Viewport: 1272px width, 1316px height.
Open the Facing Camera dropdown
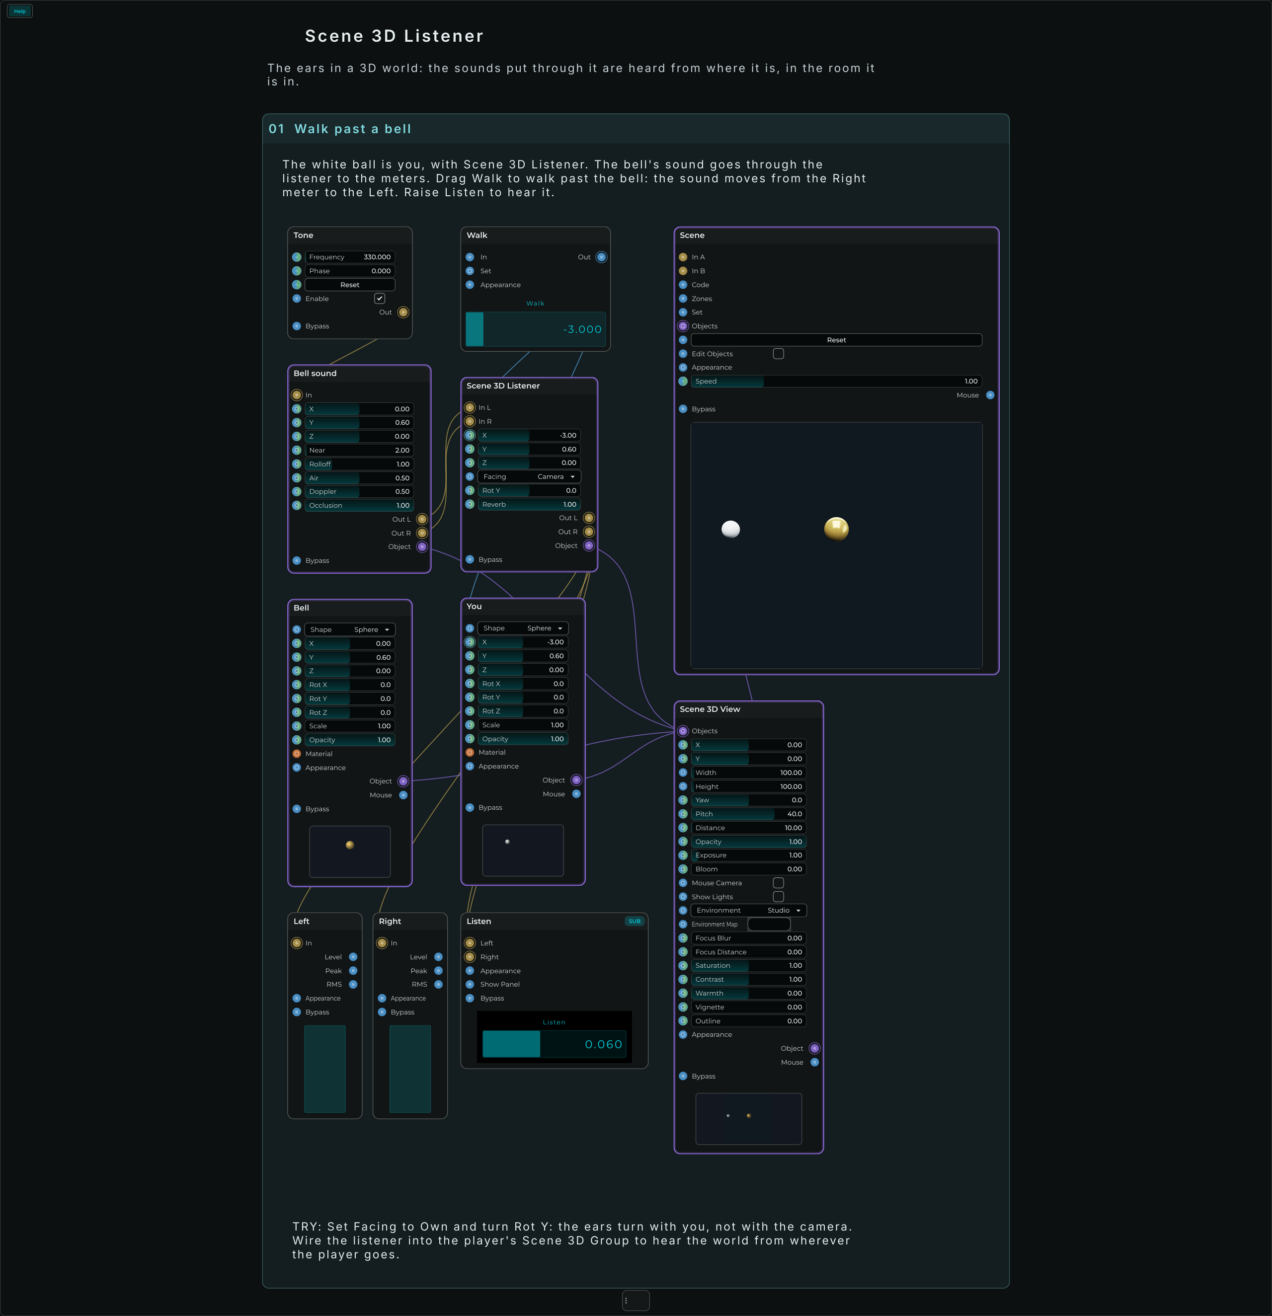tap(529, 477)
